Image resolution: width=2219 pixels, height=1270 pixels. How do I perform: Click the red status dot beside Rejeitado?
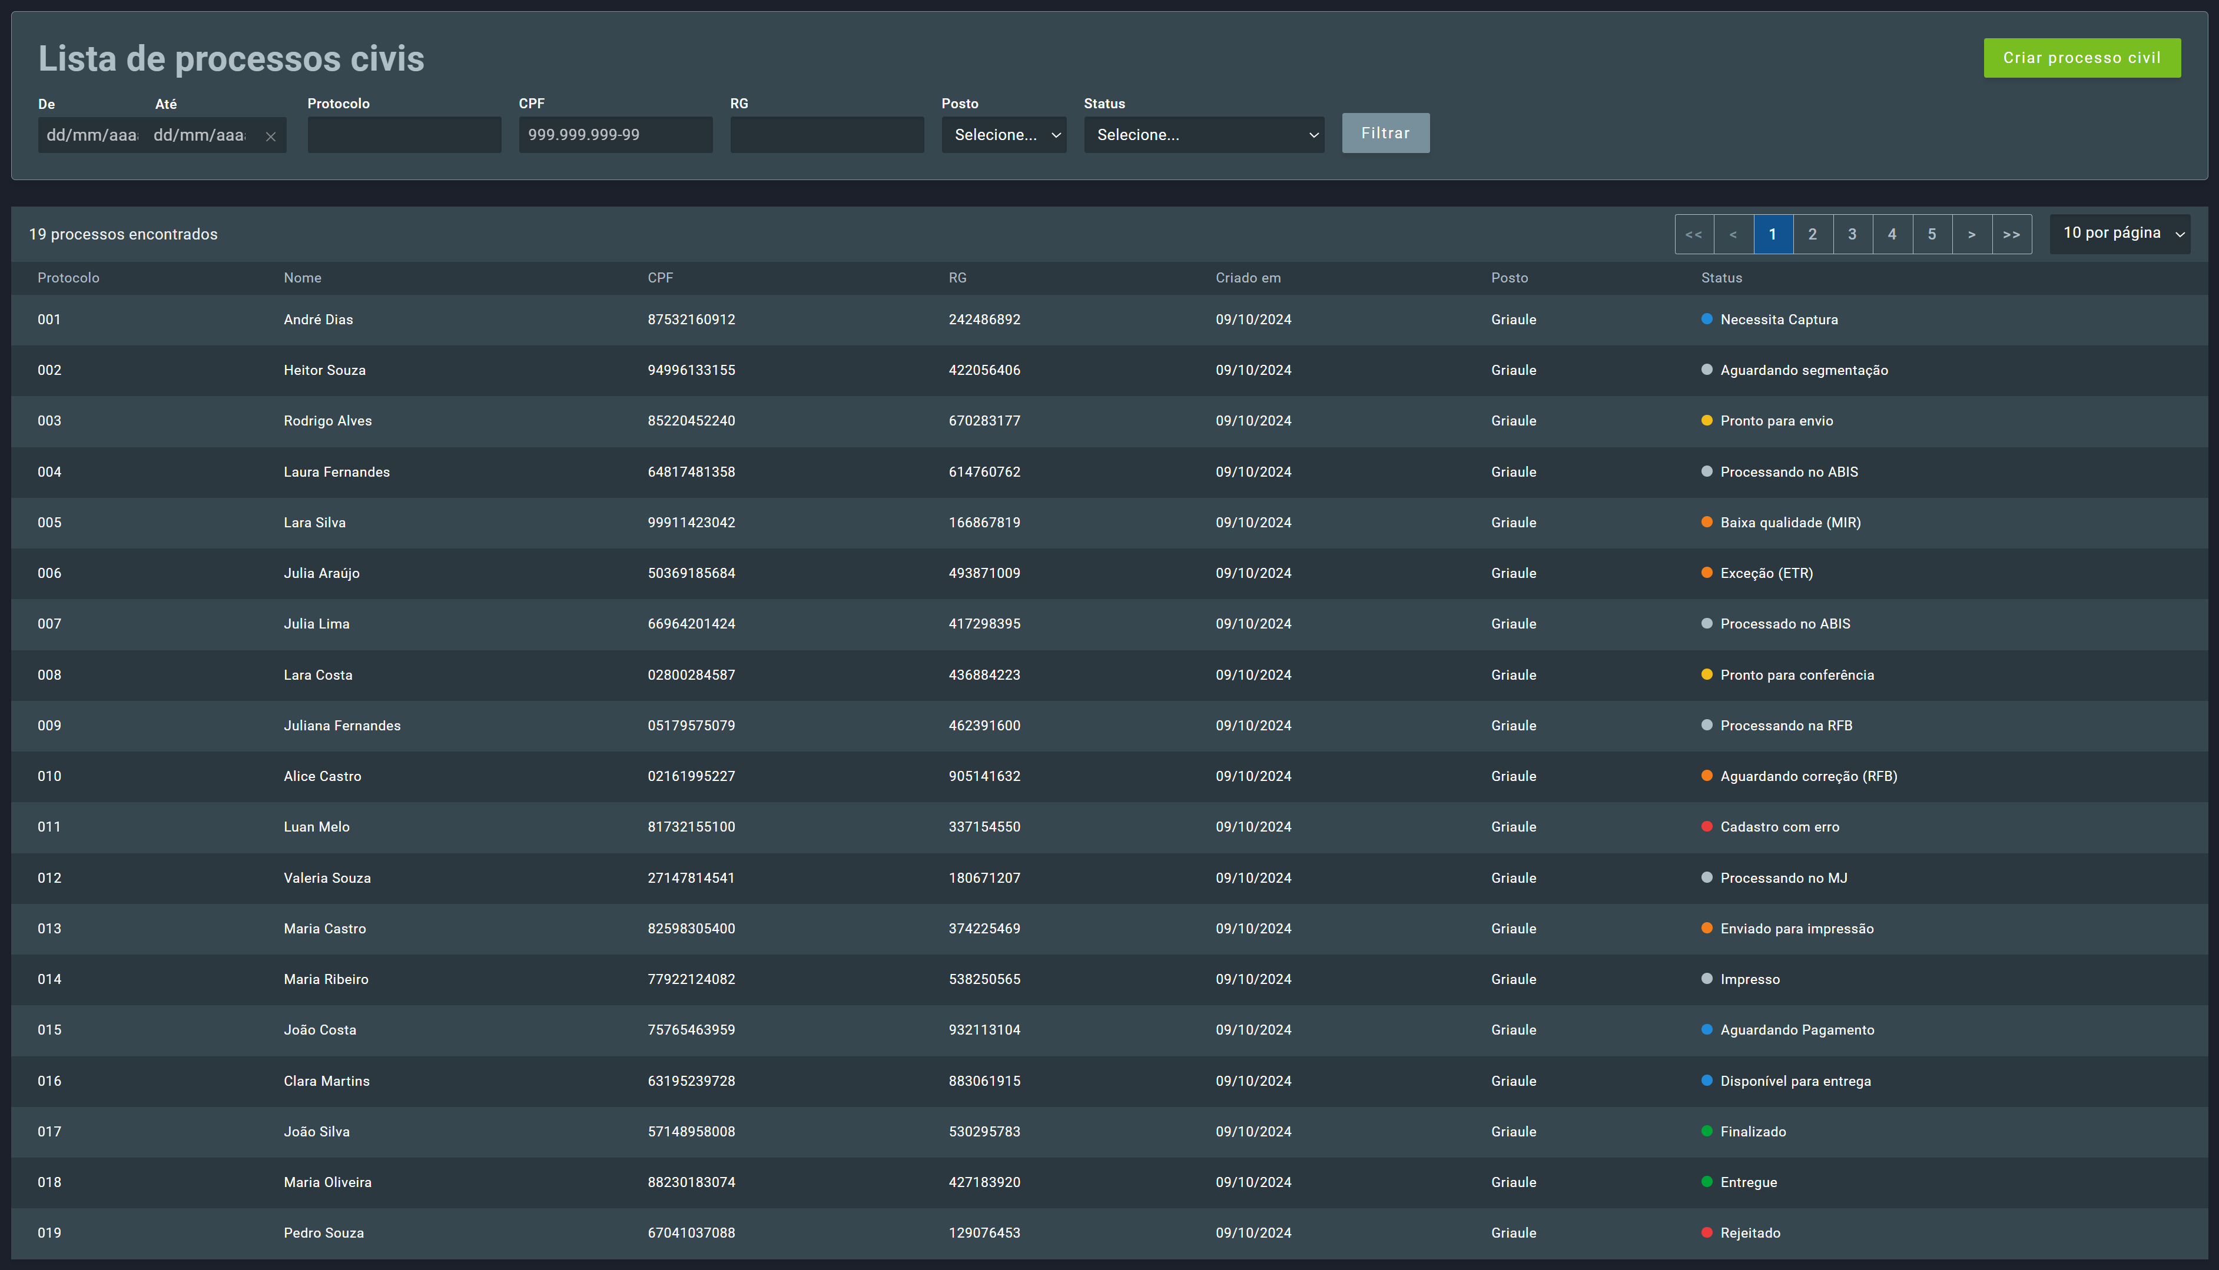tap(1707, 1232)
